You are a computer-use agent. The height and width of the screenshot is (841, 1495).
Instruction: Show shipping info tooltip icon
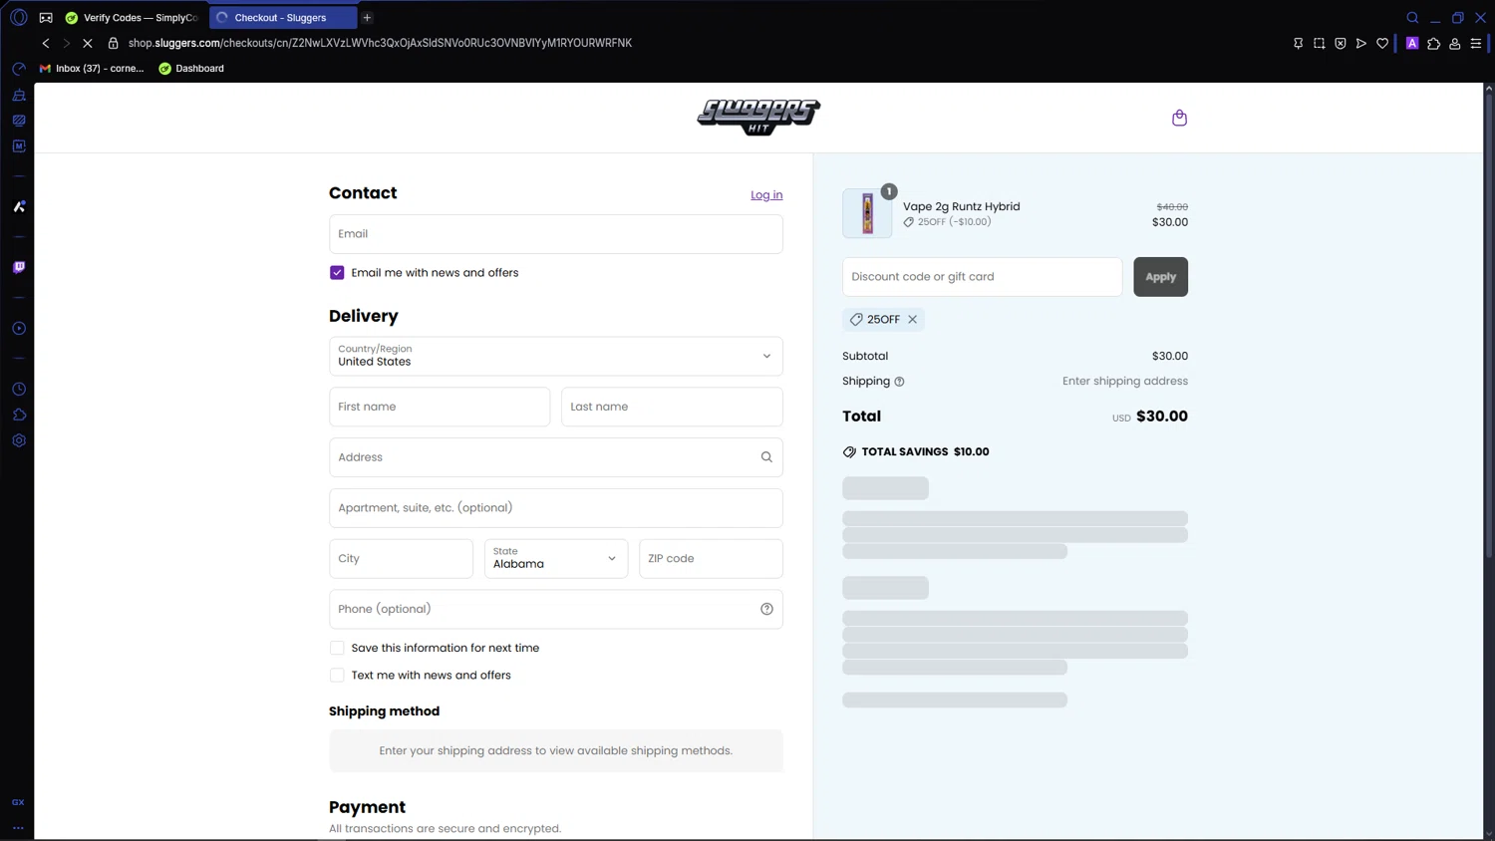(899, 382)
